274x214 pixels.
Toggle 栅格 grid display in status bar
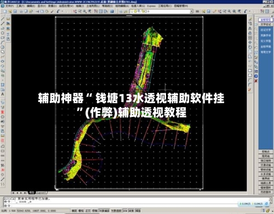pos(81,211)
